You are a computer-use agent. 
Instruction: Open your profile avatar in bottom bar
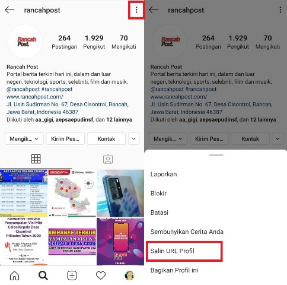click(x=129, y=275)
